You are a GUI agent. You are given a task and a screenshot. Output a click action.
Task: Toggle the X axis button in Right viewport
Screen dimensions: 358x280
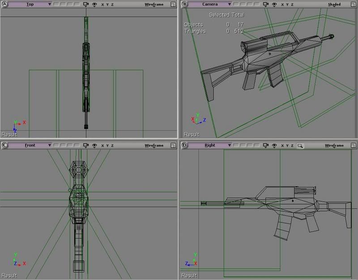(x=282, y=146)
